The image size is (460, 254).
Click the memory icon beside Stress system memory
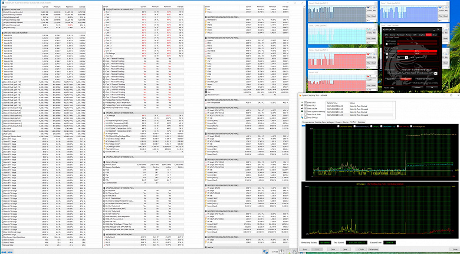tap(303, 112)
